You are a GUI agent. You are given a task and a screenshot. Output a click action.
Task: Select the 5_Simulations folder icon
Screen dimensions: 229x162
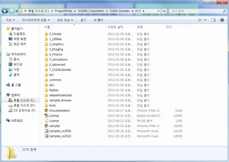46,59
